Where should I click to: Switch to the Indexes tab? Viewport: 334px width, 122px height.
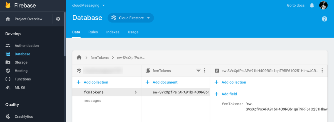(113, 32)
